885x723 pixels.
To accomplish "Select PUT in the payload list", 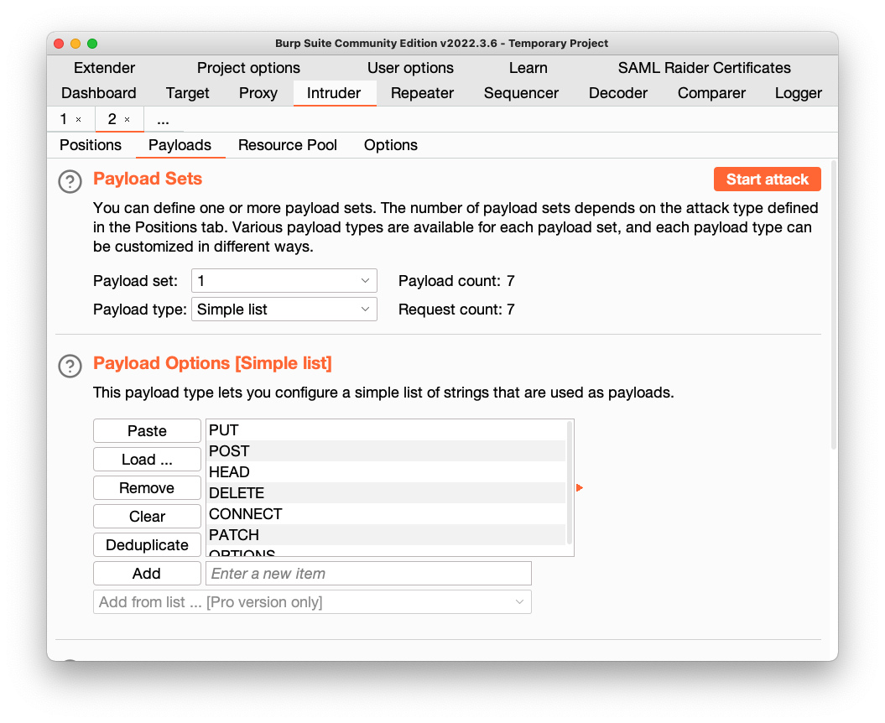I will click(x=386, y=430).
